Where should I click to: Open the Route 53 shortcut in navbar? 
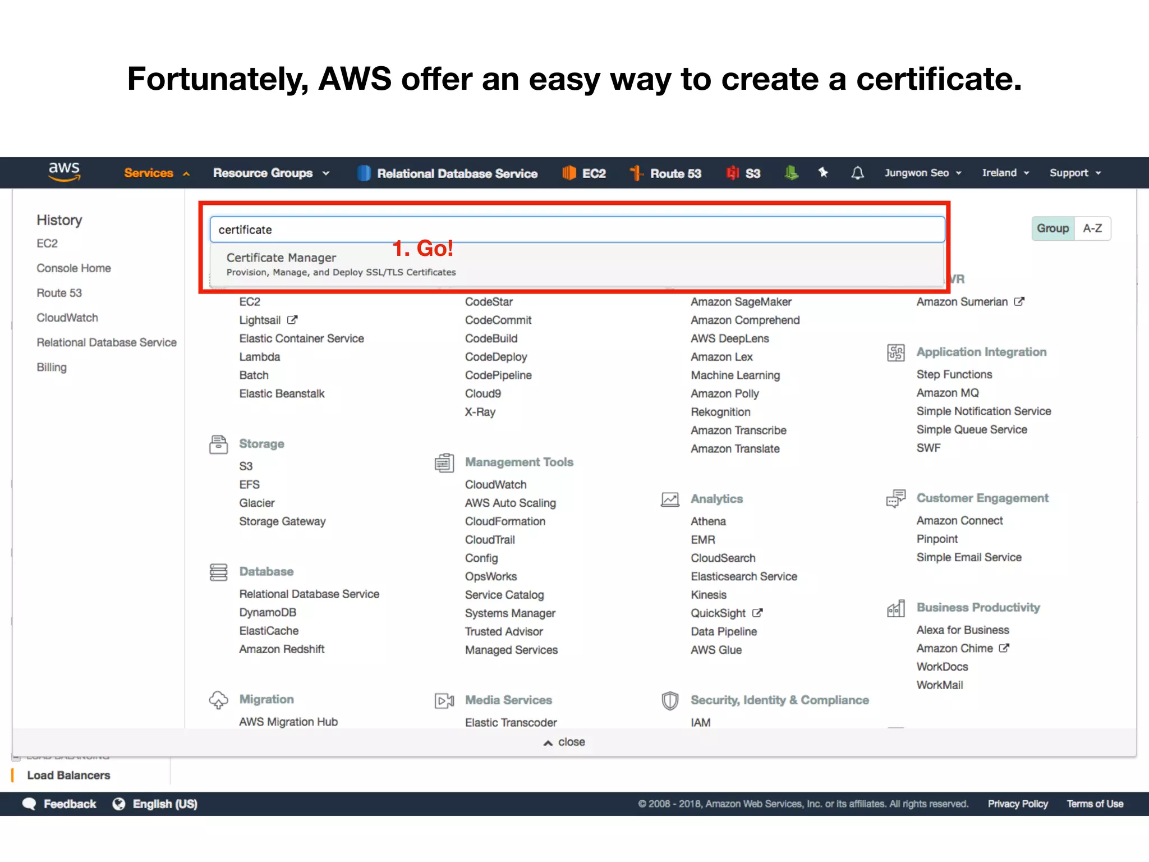tap(665, 173)
